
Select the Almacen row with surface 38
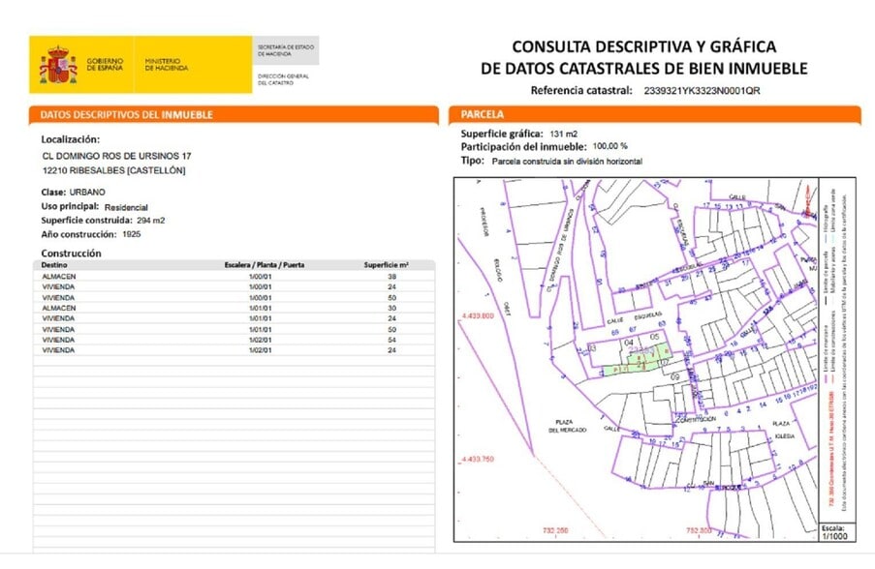[x=233, y=275]
